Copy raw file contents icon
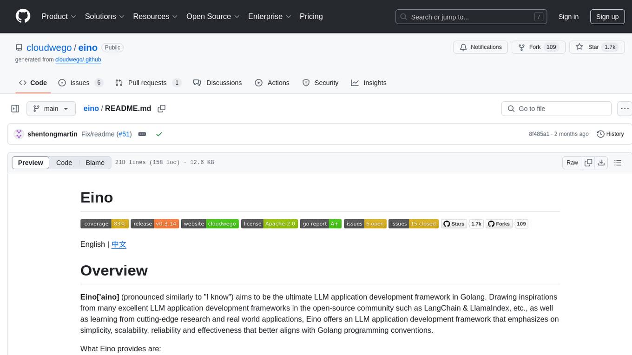 [x=588, y=163]
